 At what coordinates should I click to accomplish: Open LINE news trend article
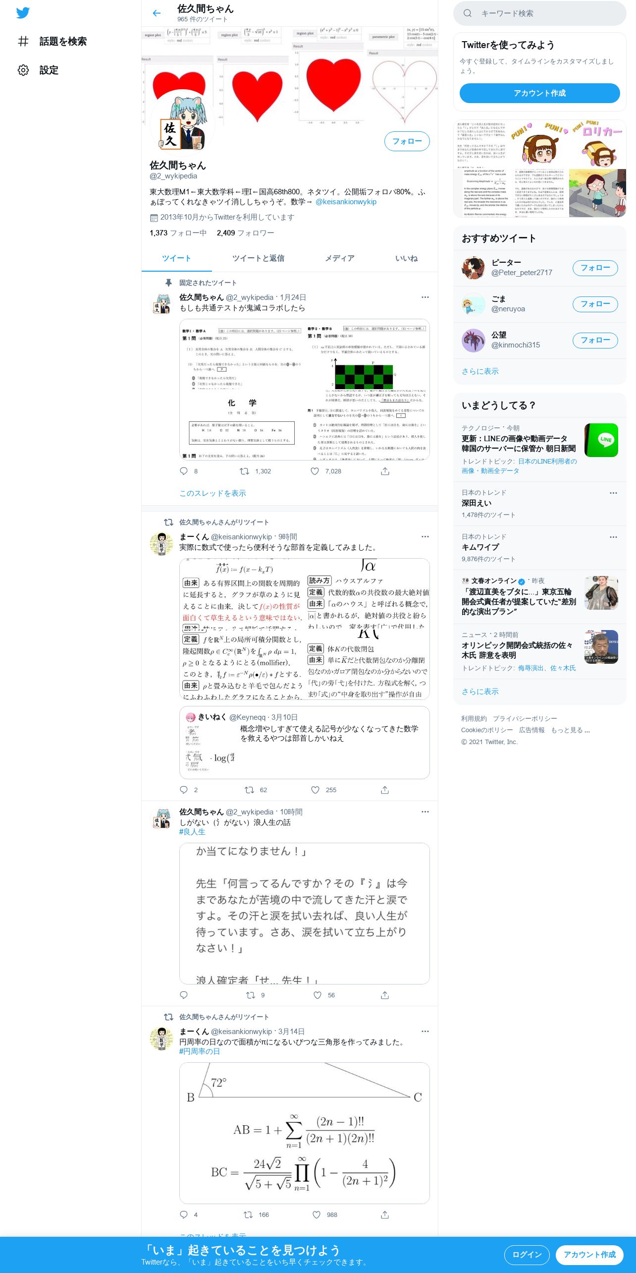point(540,449)
